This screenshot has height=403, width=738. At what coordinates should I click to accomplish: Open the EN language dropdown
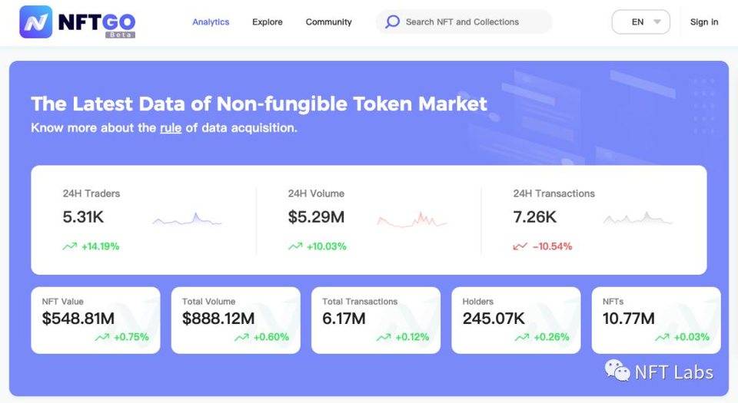[x=640, y=22]
